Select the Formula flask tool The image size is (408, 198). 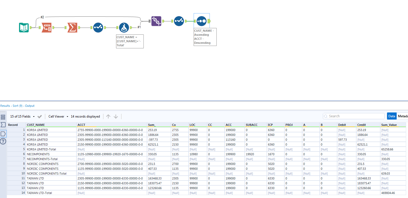(124, 27)
